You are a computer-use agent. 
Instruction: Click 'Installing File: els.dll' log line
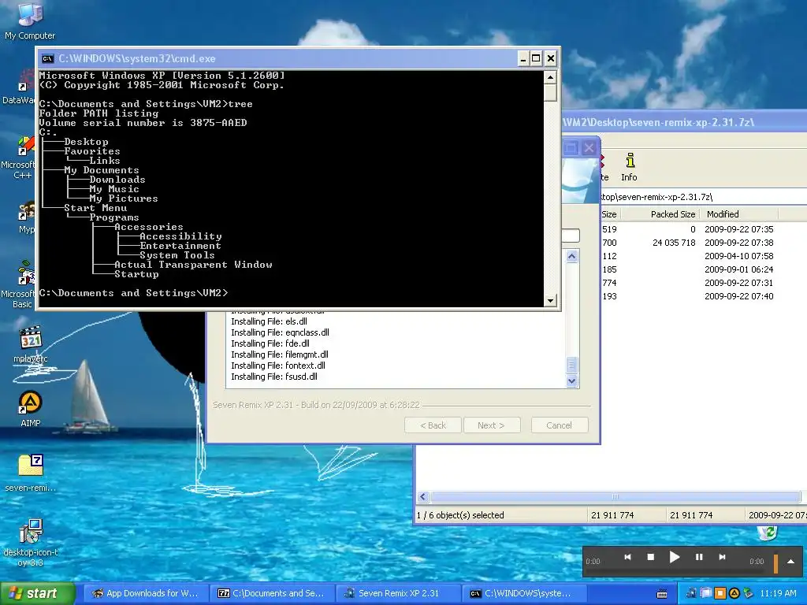270,321
